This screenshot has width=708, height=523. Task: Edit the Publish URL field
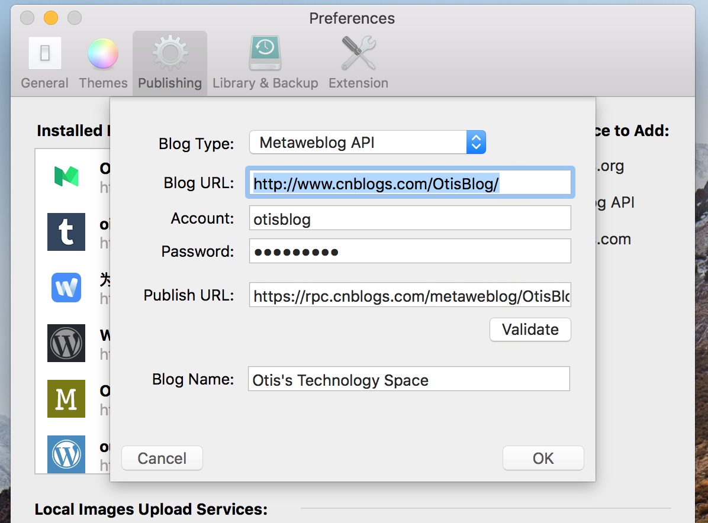(x=410, y=295)
